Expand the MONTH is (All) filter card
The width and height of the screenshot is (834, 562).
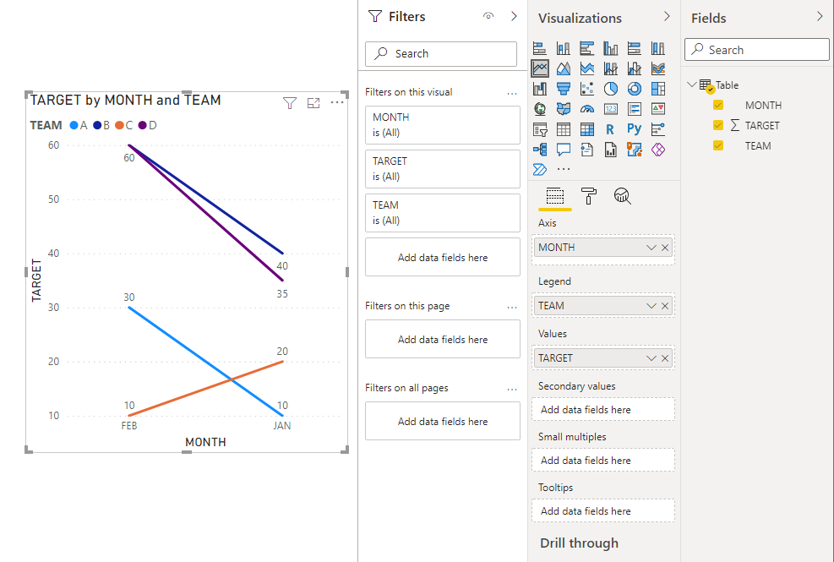click(x=443, y=125)
